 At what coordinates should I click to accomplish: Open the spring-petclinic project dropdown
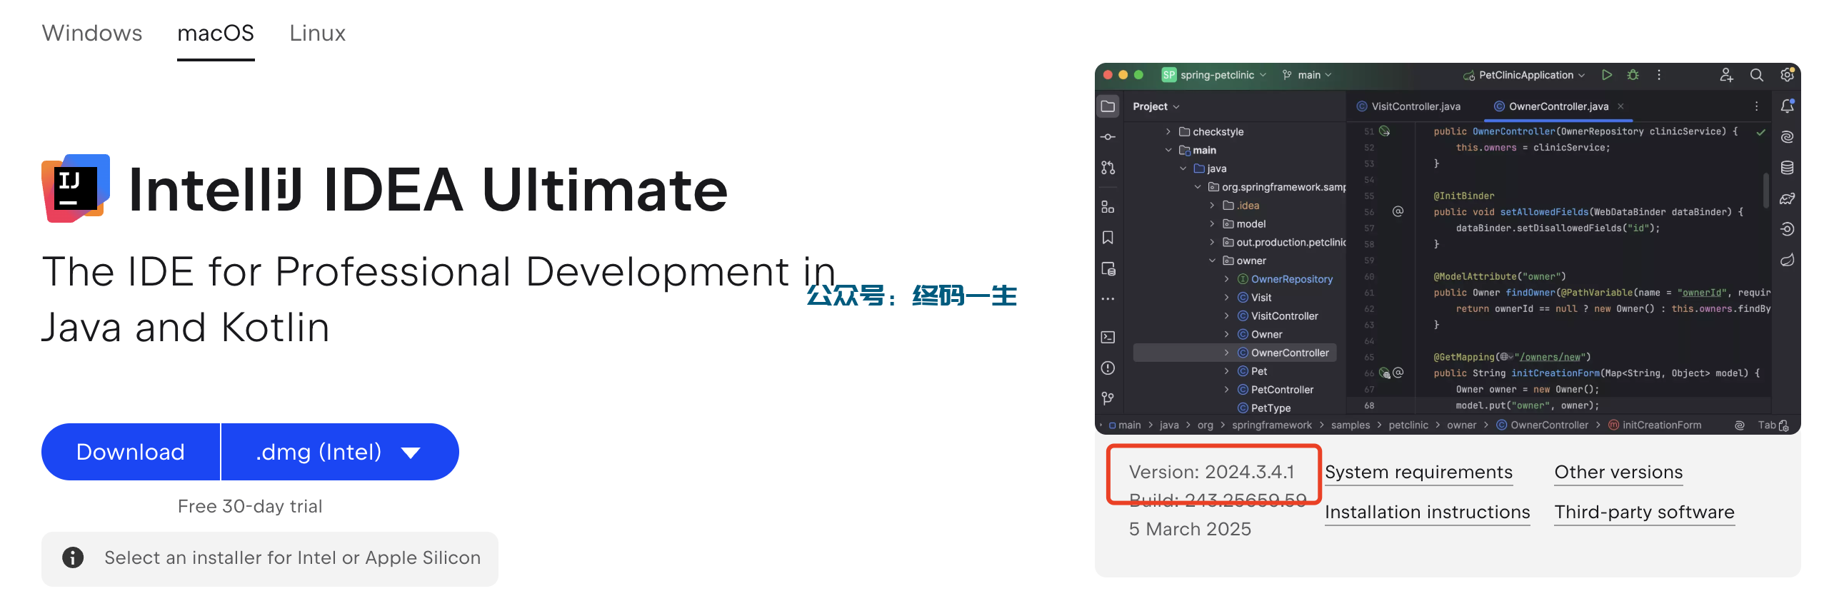(1215, 75)
